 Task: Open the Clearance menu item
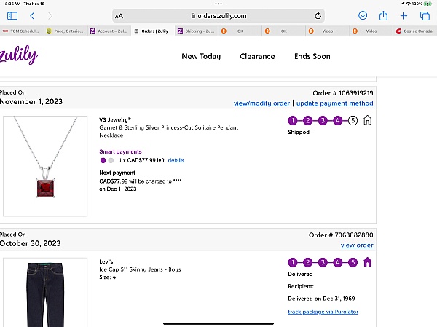coord(257,56)
